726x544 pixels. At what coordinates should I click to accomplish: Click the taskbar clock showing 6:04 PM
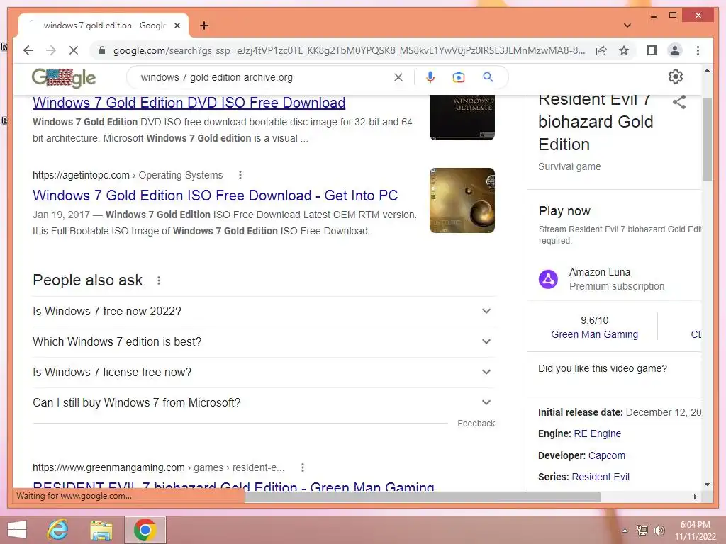tap(695, 531)
